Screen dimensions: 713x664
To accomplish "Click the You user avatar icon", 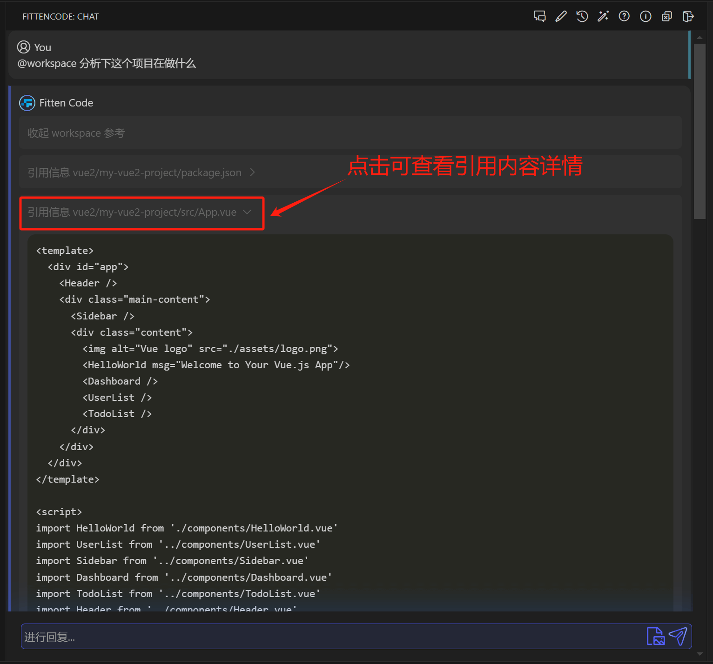I will click(x=23, y=47).
